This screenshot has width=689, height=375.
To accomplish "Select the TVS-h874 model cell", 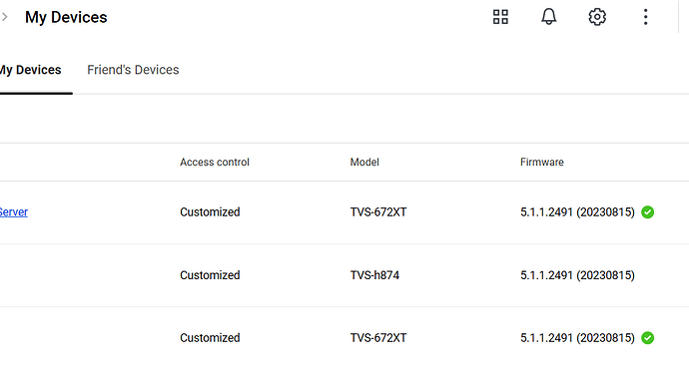I will pyautogui.click(x=374, y=275).
